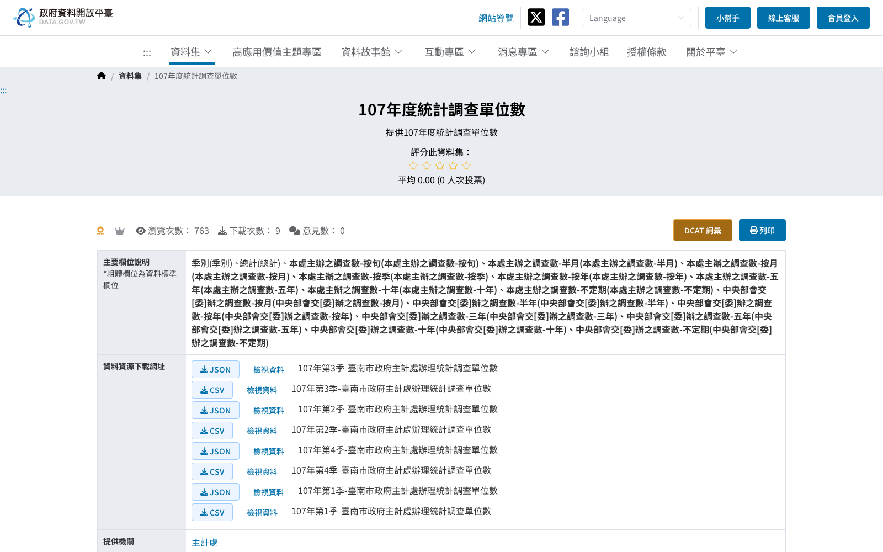Click the 評分此資料集 label

441,152
